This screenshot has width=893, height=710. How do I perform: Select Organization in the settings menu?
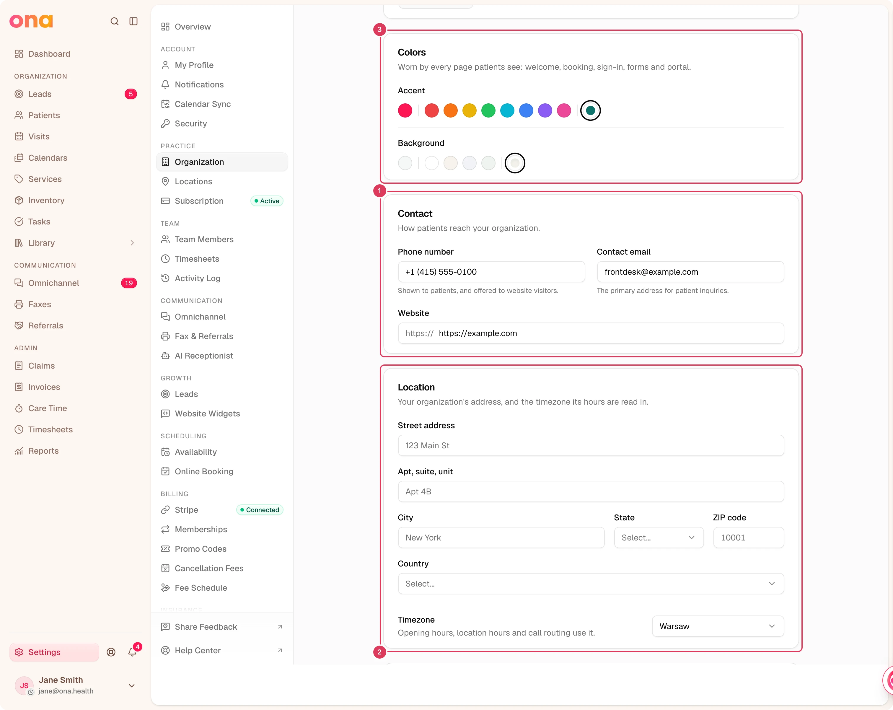coord(222,162)
